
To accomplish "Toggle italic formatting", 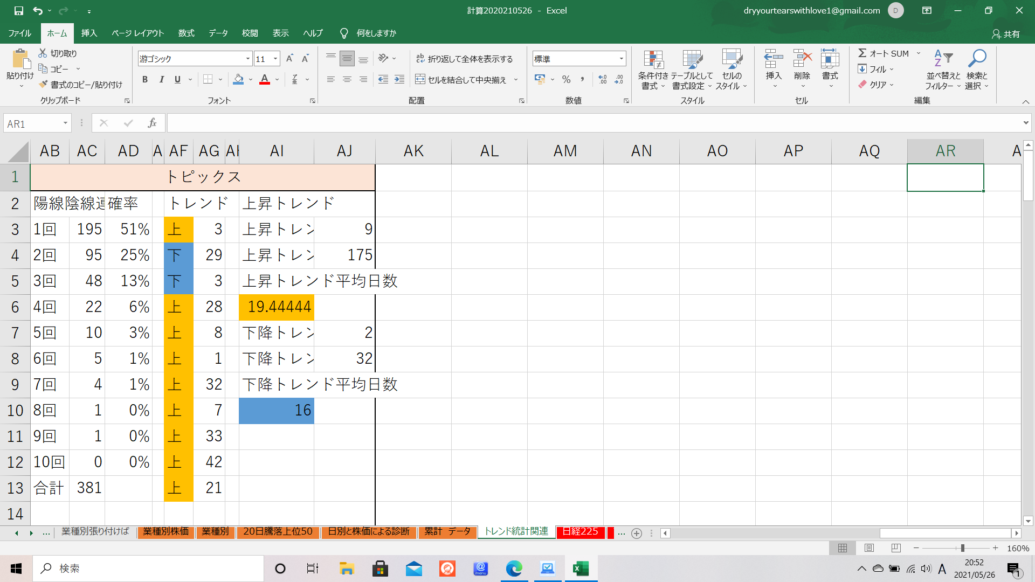I will click(161, 80).
